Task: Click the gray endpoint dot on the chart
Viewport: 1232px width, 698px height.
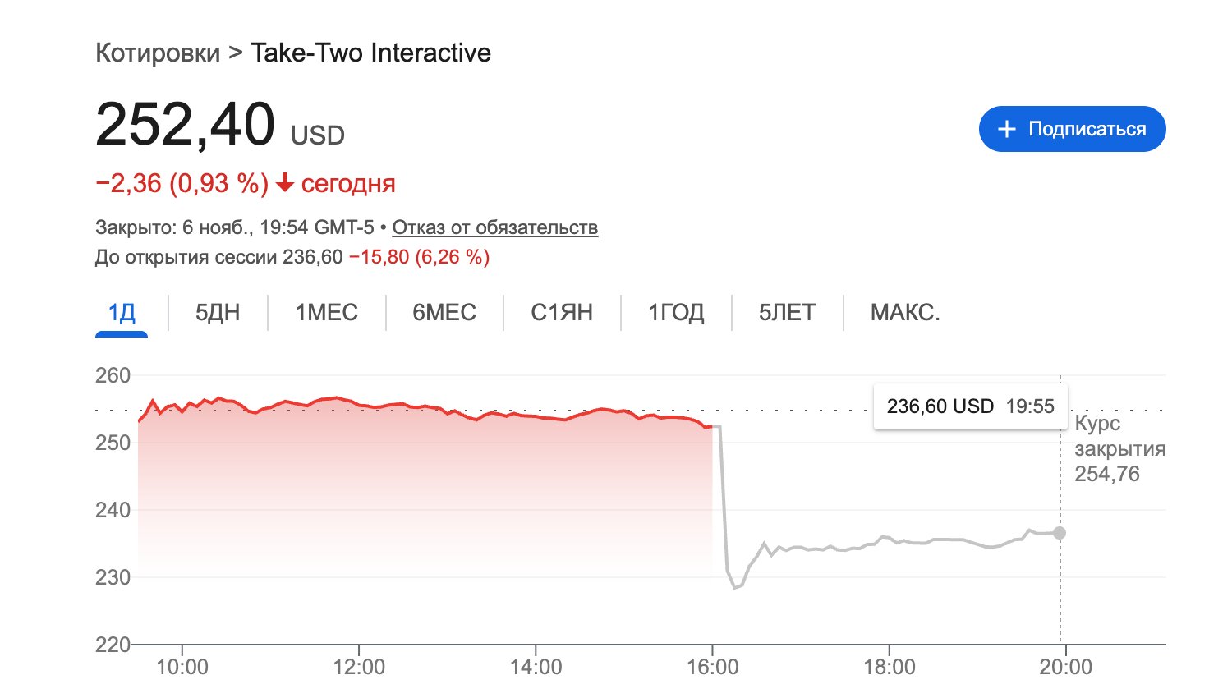Action: point(1060,533)
